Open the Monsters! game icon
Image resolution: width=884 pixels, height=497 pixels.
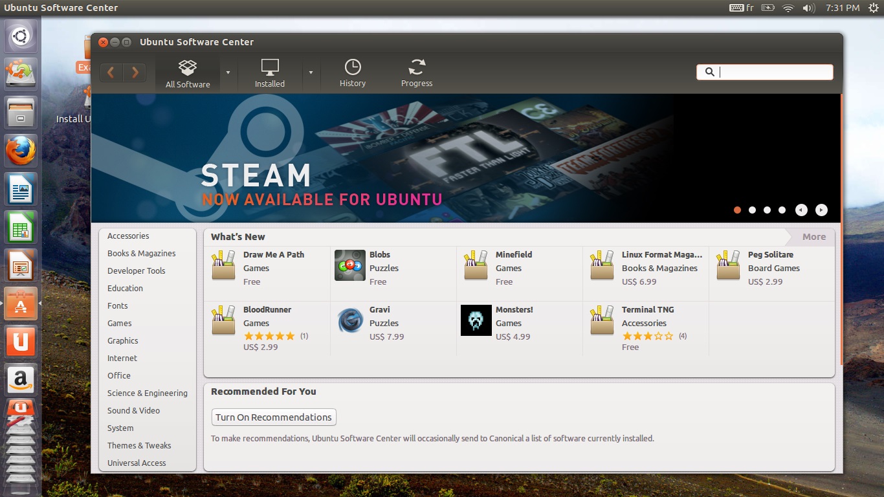tap(476, 320)
